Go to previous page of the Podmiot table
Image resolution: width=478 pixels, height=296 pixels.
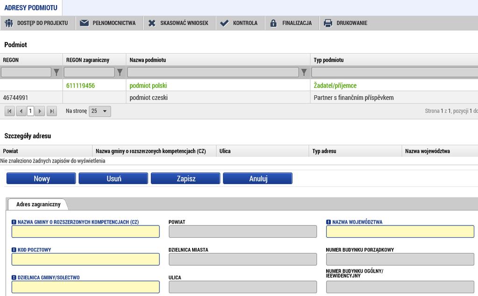[21, 111]
